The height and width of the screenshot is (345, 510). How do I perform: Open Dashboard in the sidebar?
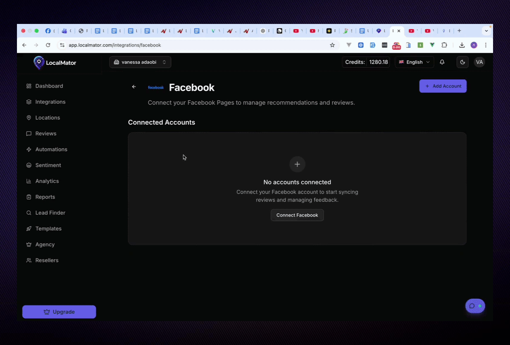[49, 86]
